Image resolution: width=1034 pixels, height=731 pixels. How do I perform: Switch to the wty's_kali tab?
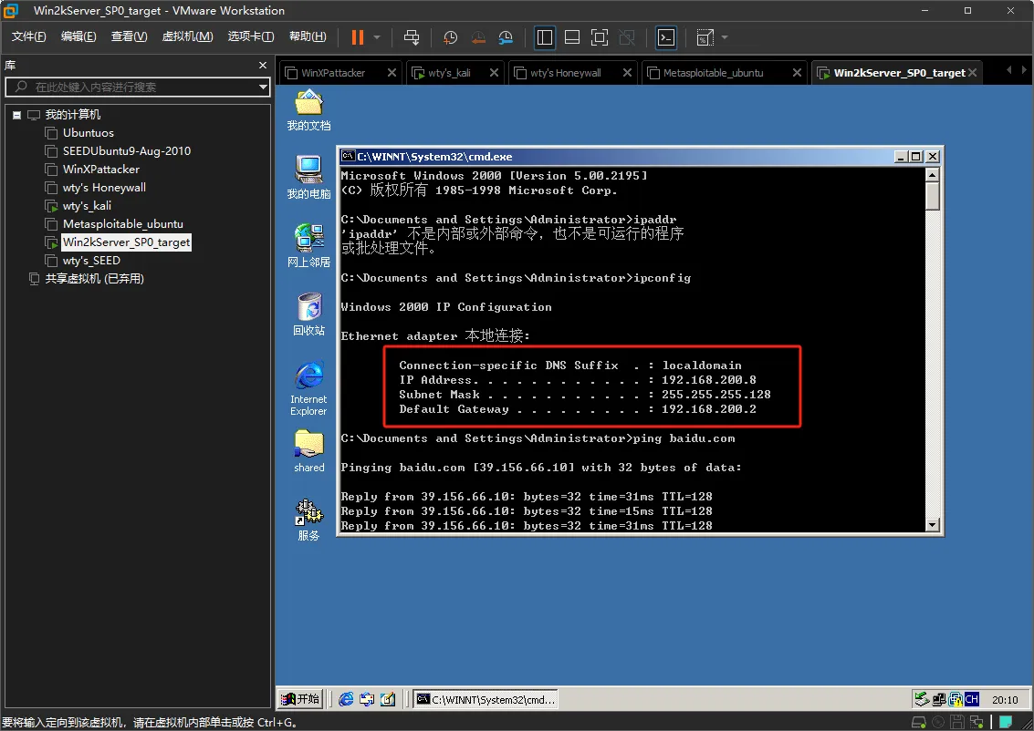(x=450, y=73)
